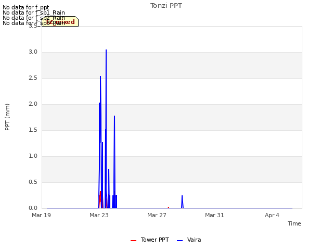Click the blue Vaira legend swatch

click(x=180, y=241)
